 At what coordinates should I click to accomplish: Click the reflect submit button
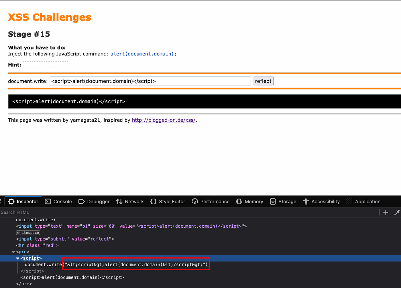coord(263,81)
